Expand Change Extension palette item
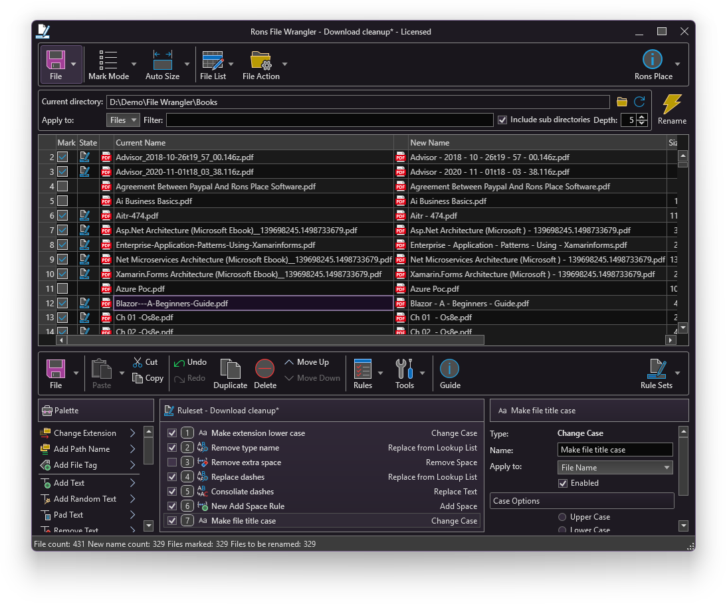The height and width of the screenshot is (604, 727). pyautogui.click(x=133, y=433)
